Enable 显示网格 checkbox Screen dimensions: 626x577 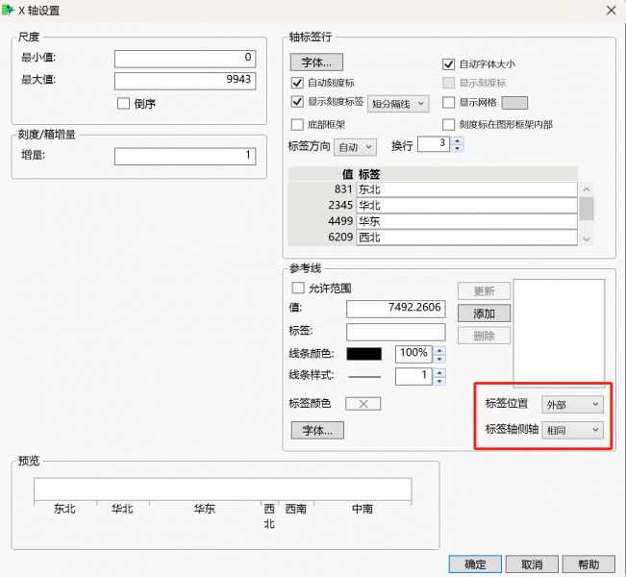(x=448, y=103)
